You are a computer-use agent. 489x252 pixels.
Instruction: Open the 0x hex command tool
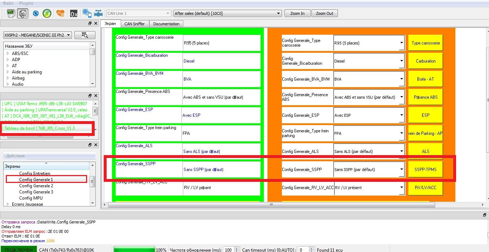pos(74,14)
